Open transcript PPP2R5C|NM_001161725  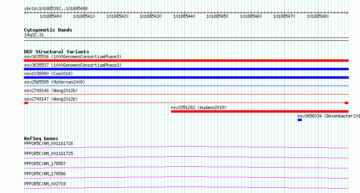[49, 153]
